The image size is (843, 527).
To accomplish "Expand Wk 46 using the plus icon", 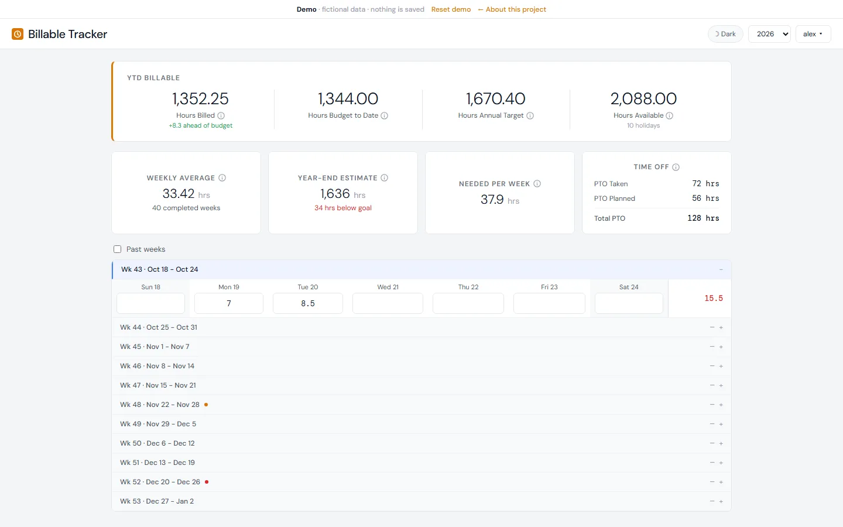I will click(x=721, y=366).
